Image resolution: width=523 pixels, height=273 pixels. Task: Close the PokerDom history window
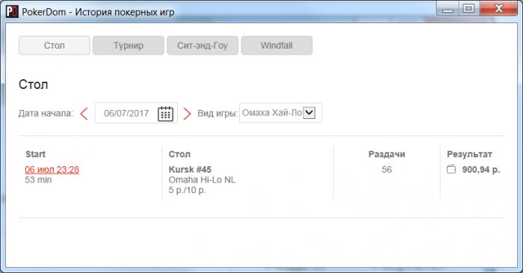pos(498,8)
